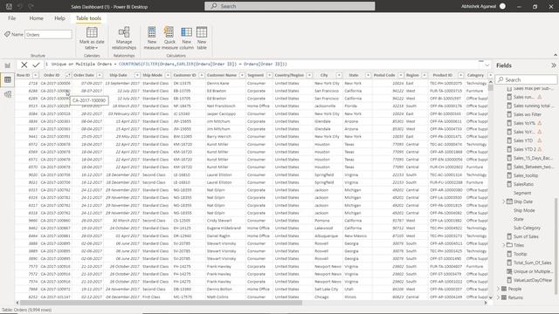The height and width of the screenshot is (314, 559).
Task: Click the table Name input field
Action: (48, 35)
